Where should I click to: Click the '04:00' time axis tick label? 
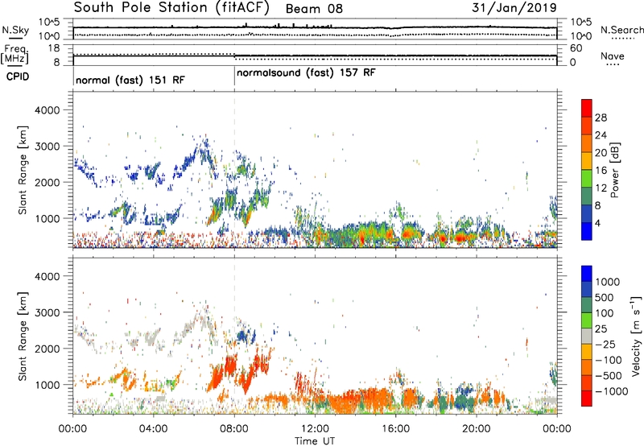[154, 429]
